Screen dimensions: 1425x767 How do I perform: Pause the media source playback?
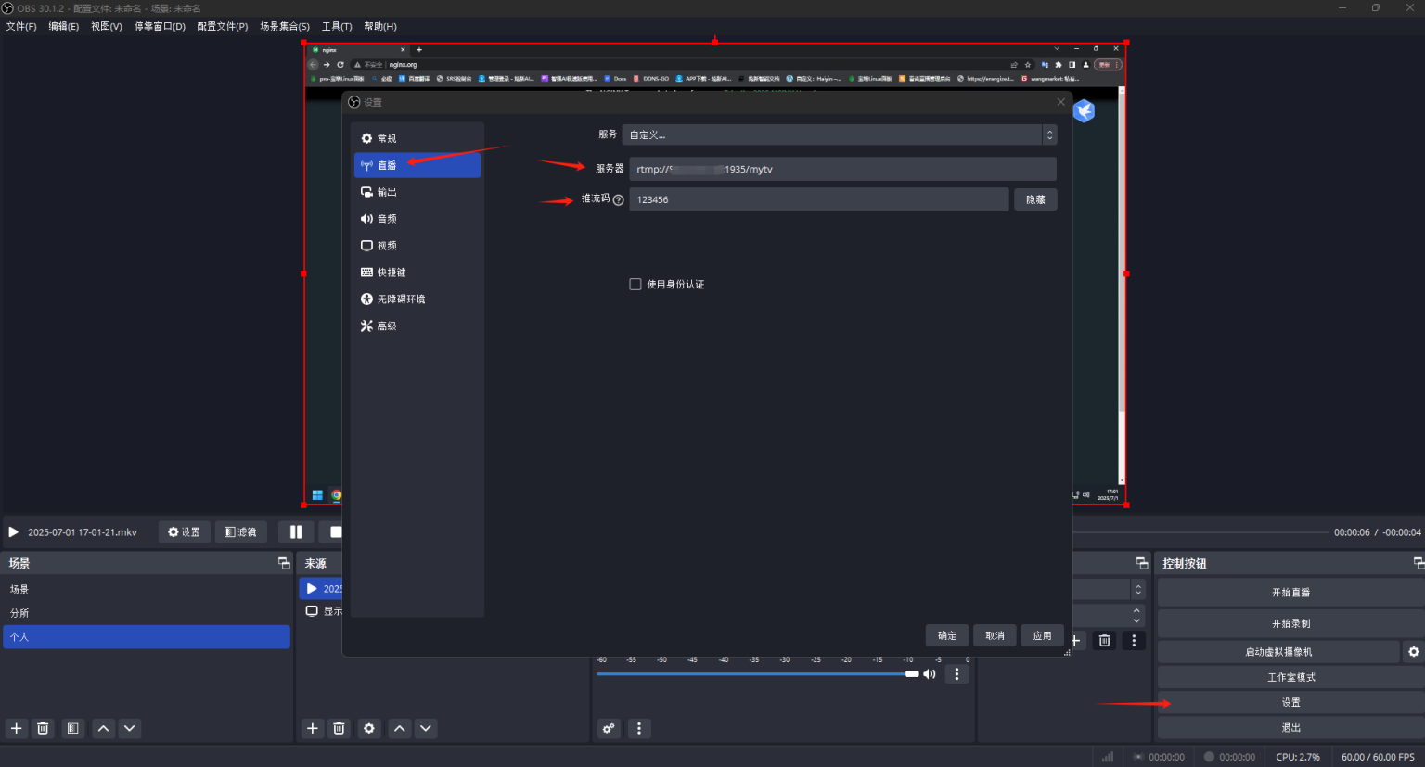(x=296, y=531)
